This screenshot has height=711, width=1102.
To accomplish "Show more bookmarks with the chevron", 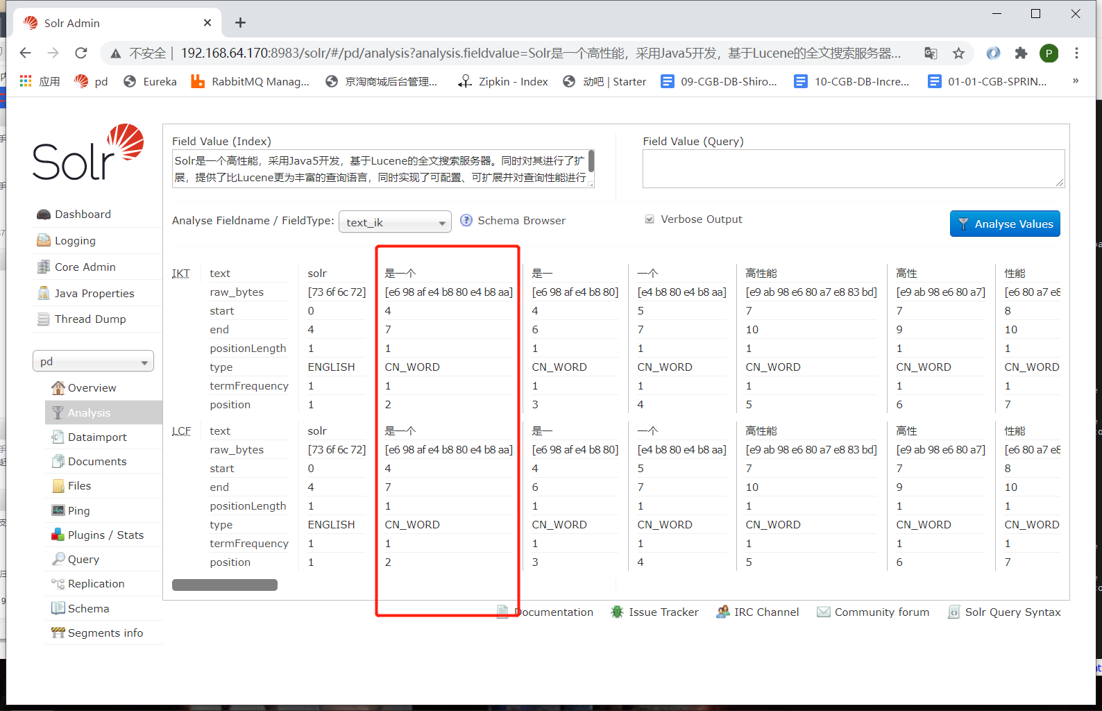I will 1076,81.
